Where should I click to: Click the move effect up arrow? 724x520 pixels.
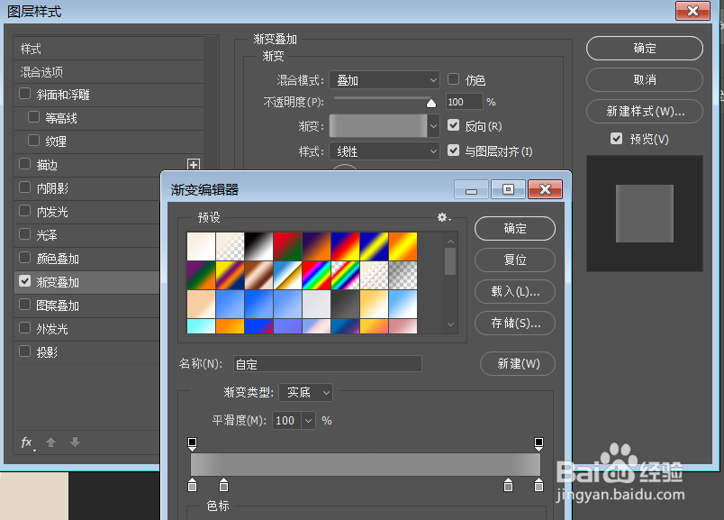point(50,442)
